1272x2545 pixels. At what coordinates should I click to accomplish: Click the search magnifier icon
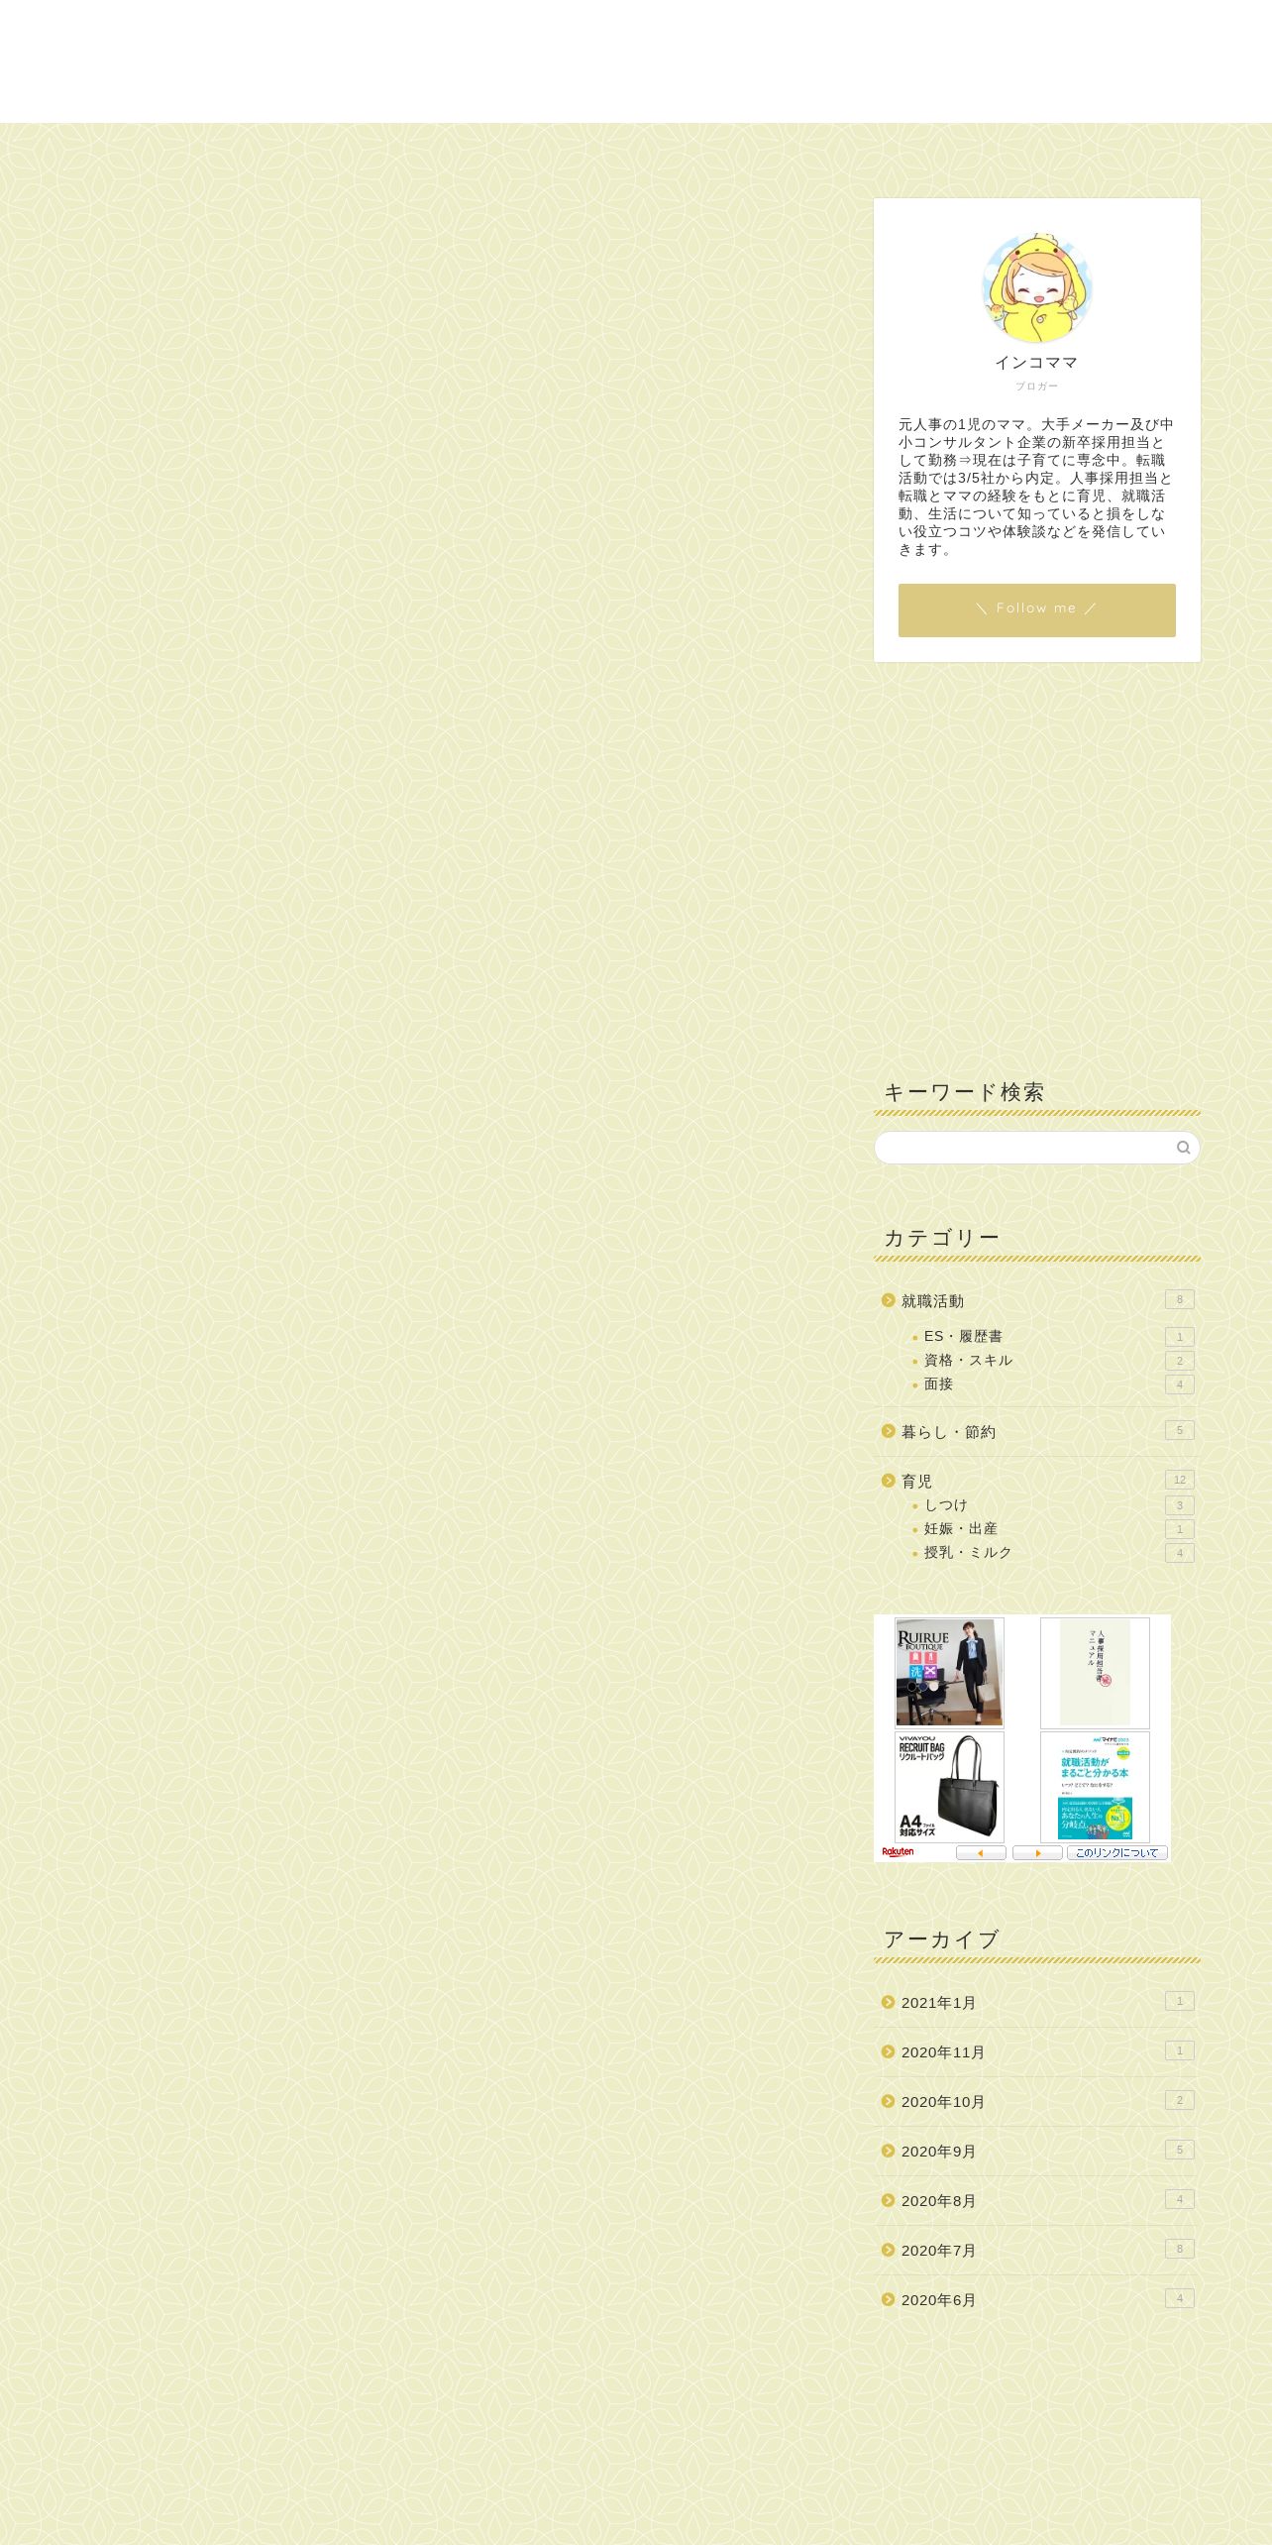(x=1183, y=1148)
